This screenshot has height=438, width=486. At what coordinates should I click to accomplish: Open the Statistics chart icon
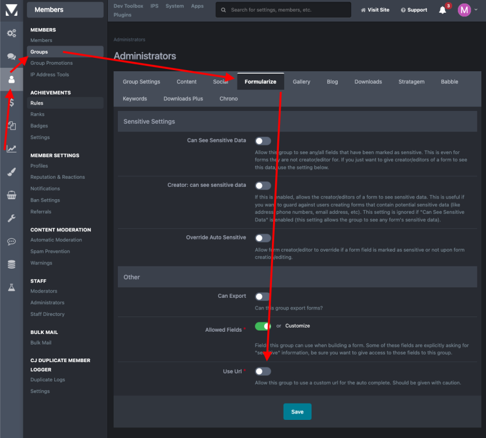click(11, 149)
